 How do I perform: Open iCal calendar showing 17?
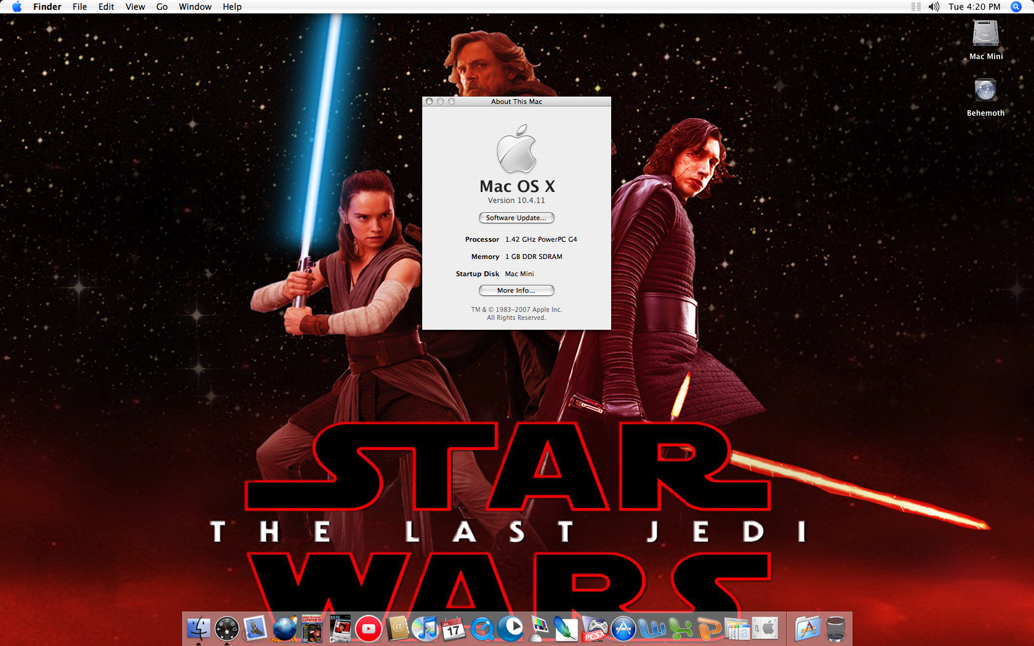point(454,628)
